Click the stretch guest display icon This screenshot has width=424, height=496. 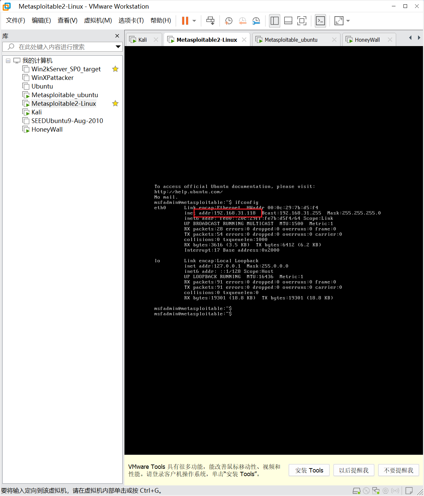[339, 21]
